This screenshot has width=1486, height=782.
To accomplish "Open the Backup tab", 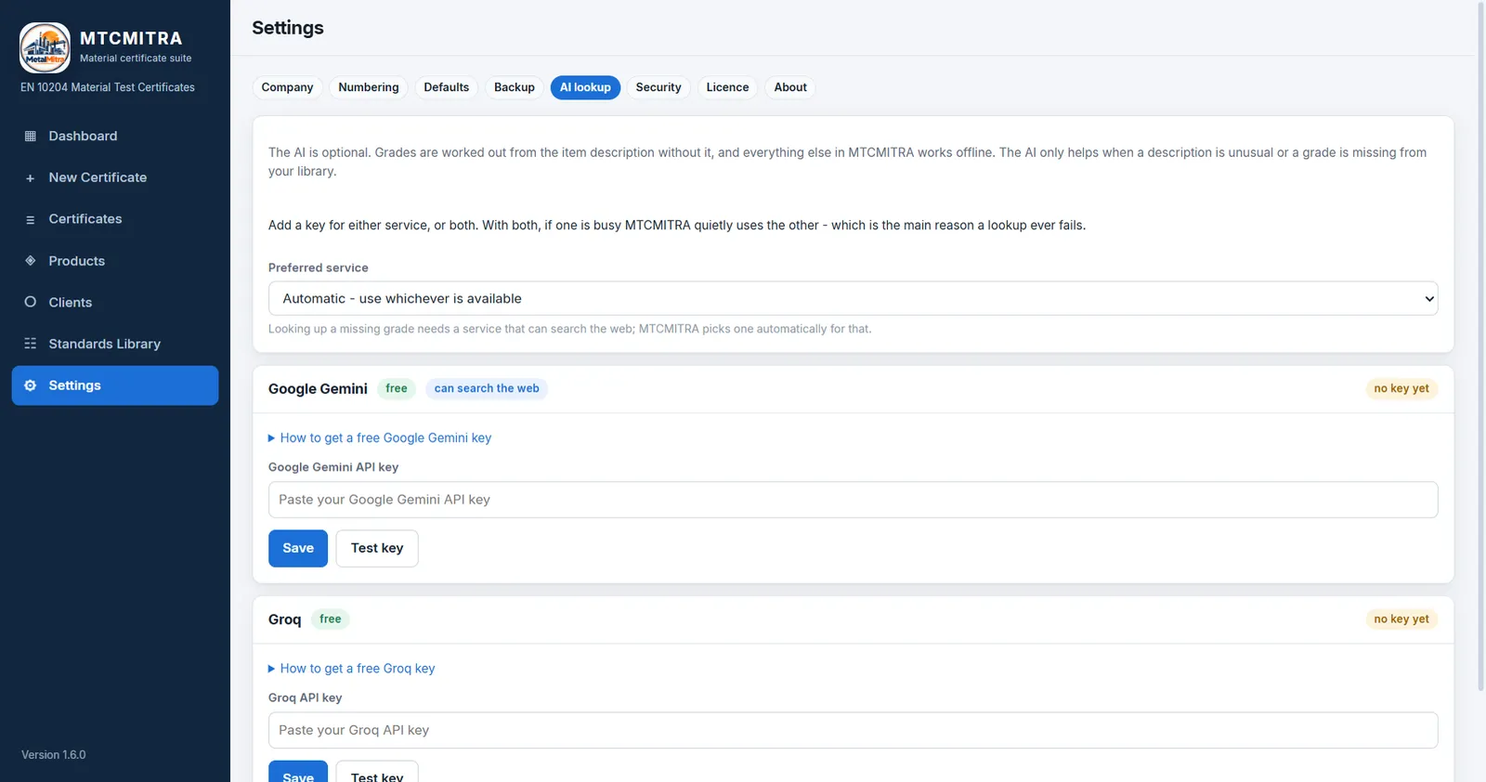I will [515, 87].
